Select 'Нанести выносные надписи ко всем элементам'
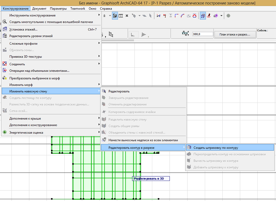This screenshot has height=201, width=276. coord(143,140)
